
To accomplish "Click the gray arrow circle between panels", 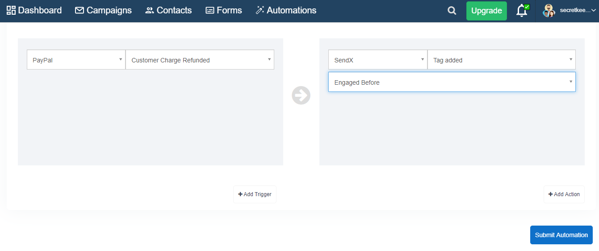I will [x=301, y=95].
